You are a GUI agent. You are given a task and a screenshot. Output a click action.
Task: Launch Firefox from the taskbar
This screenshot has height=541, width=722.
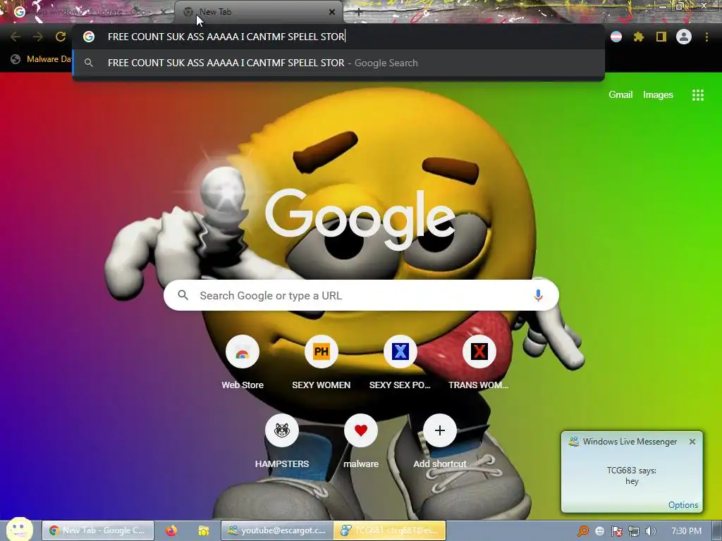(171, 530)
